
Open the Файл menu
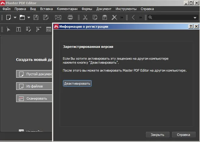[x=6, y=9]
